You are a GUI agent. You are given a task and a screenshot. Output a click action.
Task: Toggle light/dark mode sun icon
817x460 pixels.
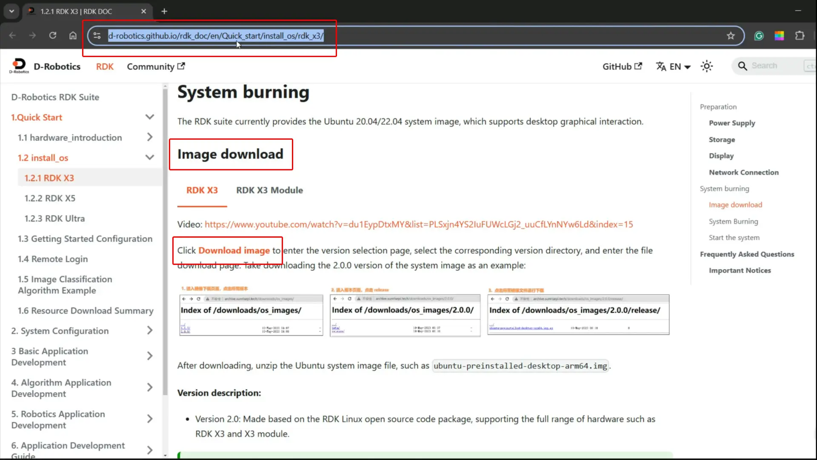click(707, 66)
